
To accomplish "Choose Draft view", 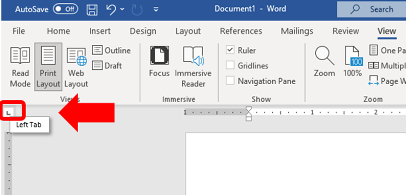I will click(107, 65).
